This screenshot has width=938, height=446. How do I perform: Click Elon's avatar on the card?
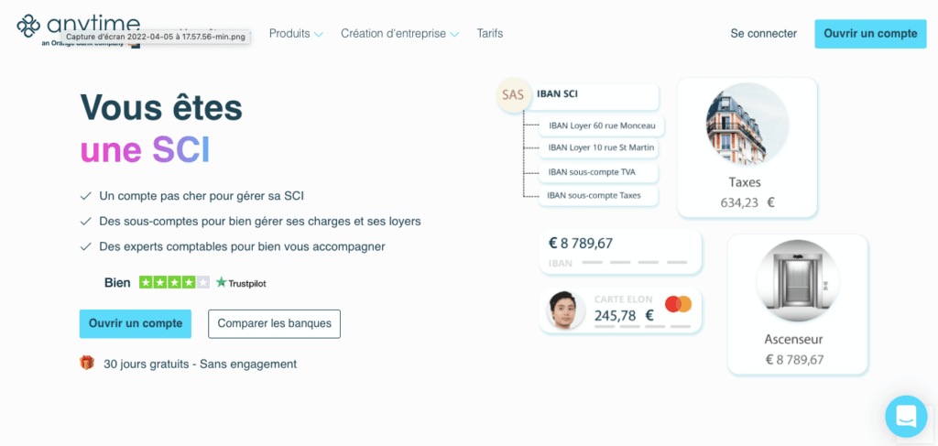(565, 310)
